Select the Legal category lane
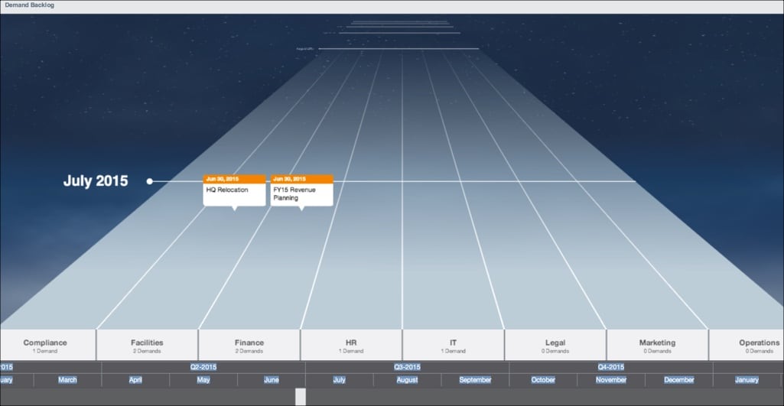This screenshot has height=406, width=784. pos(555,345)
